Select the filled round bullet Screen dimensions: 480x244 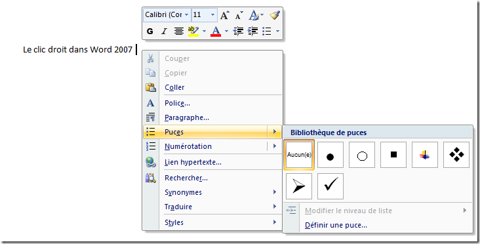(330, 155)
